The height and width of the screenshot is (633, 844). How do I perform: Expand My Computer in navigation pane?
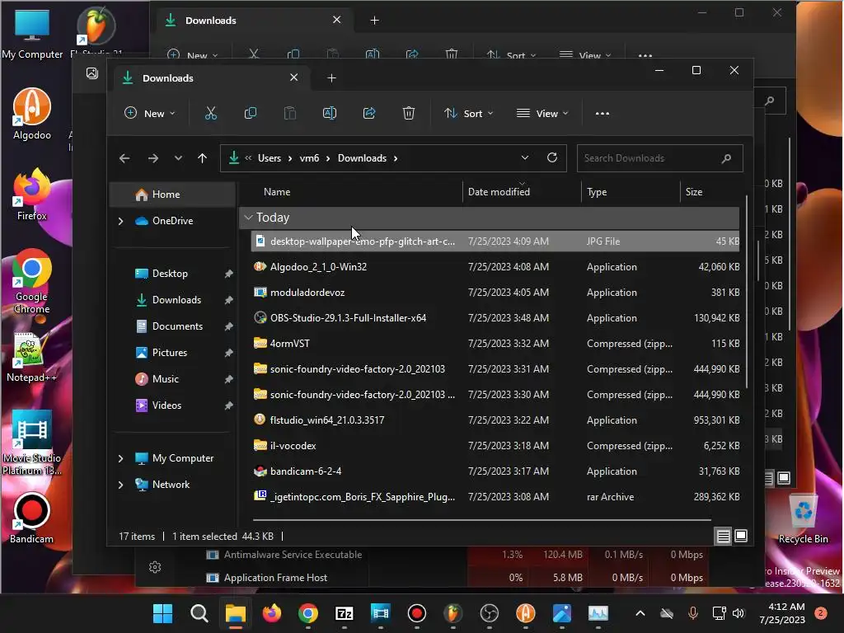coord(120,458)
